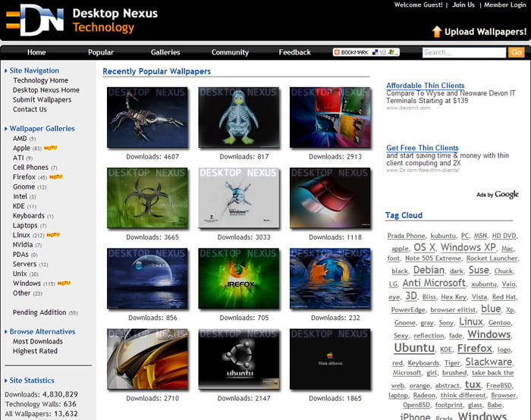Select the Slackware tag
This screenshot has width=531, height=420.
point(489,362)
